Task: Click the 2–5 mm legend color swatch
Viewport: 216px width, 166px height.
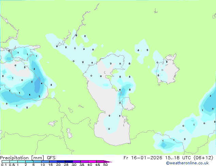Action: pos(29,162)
